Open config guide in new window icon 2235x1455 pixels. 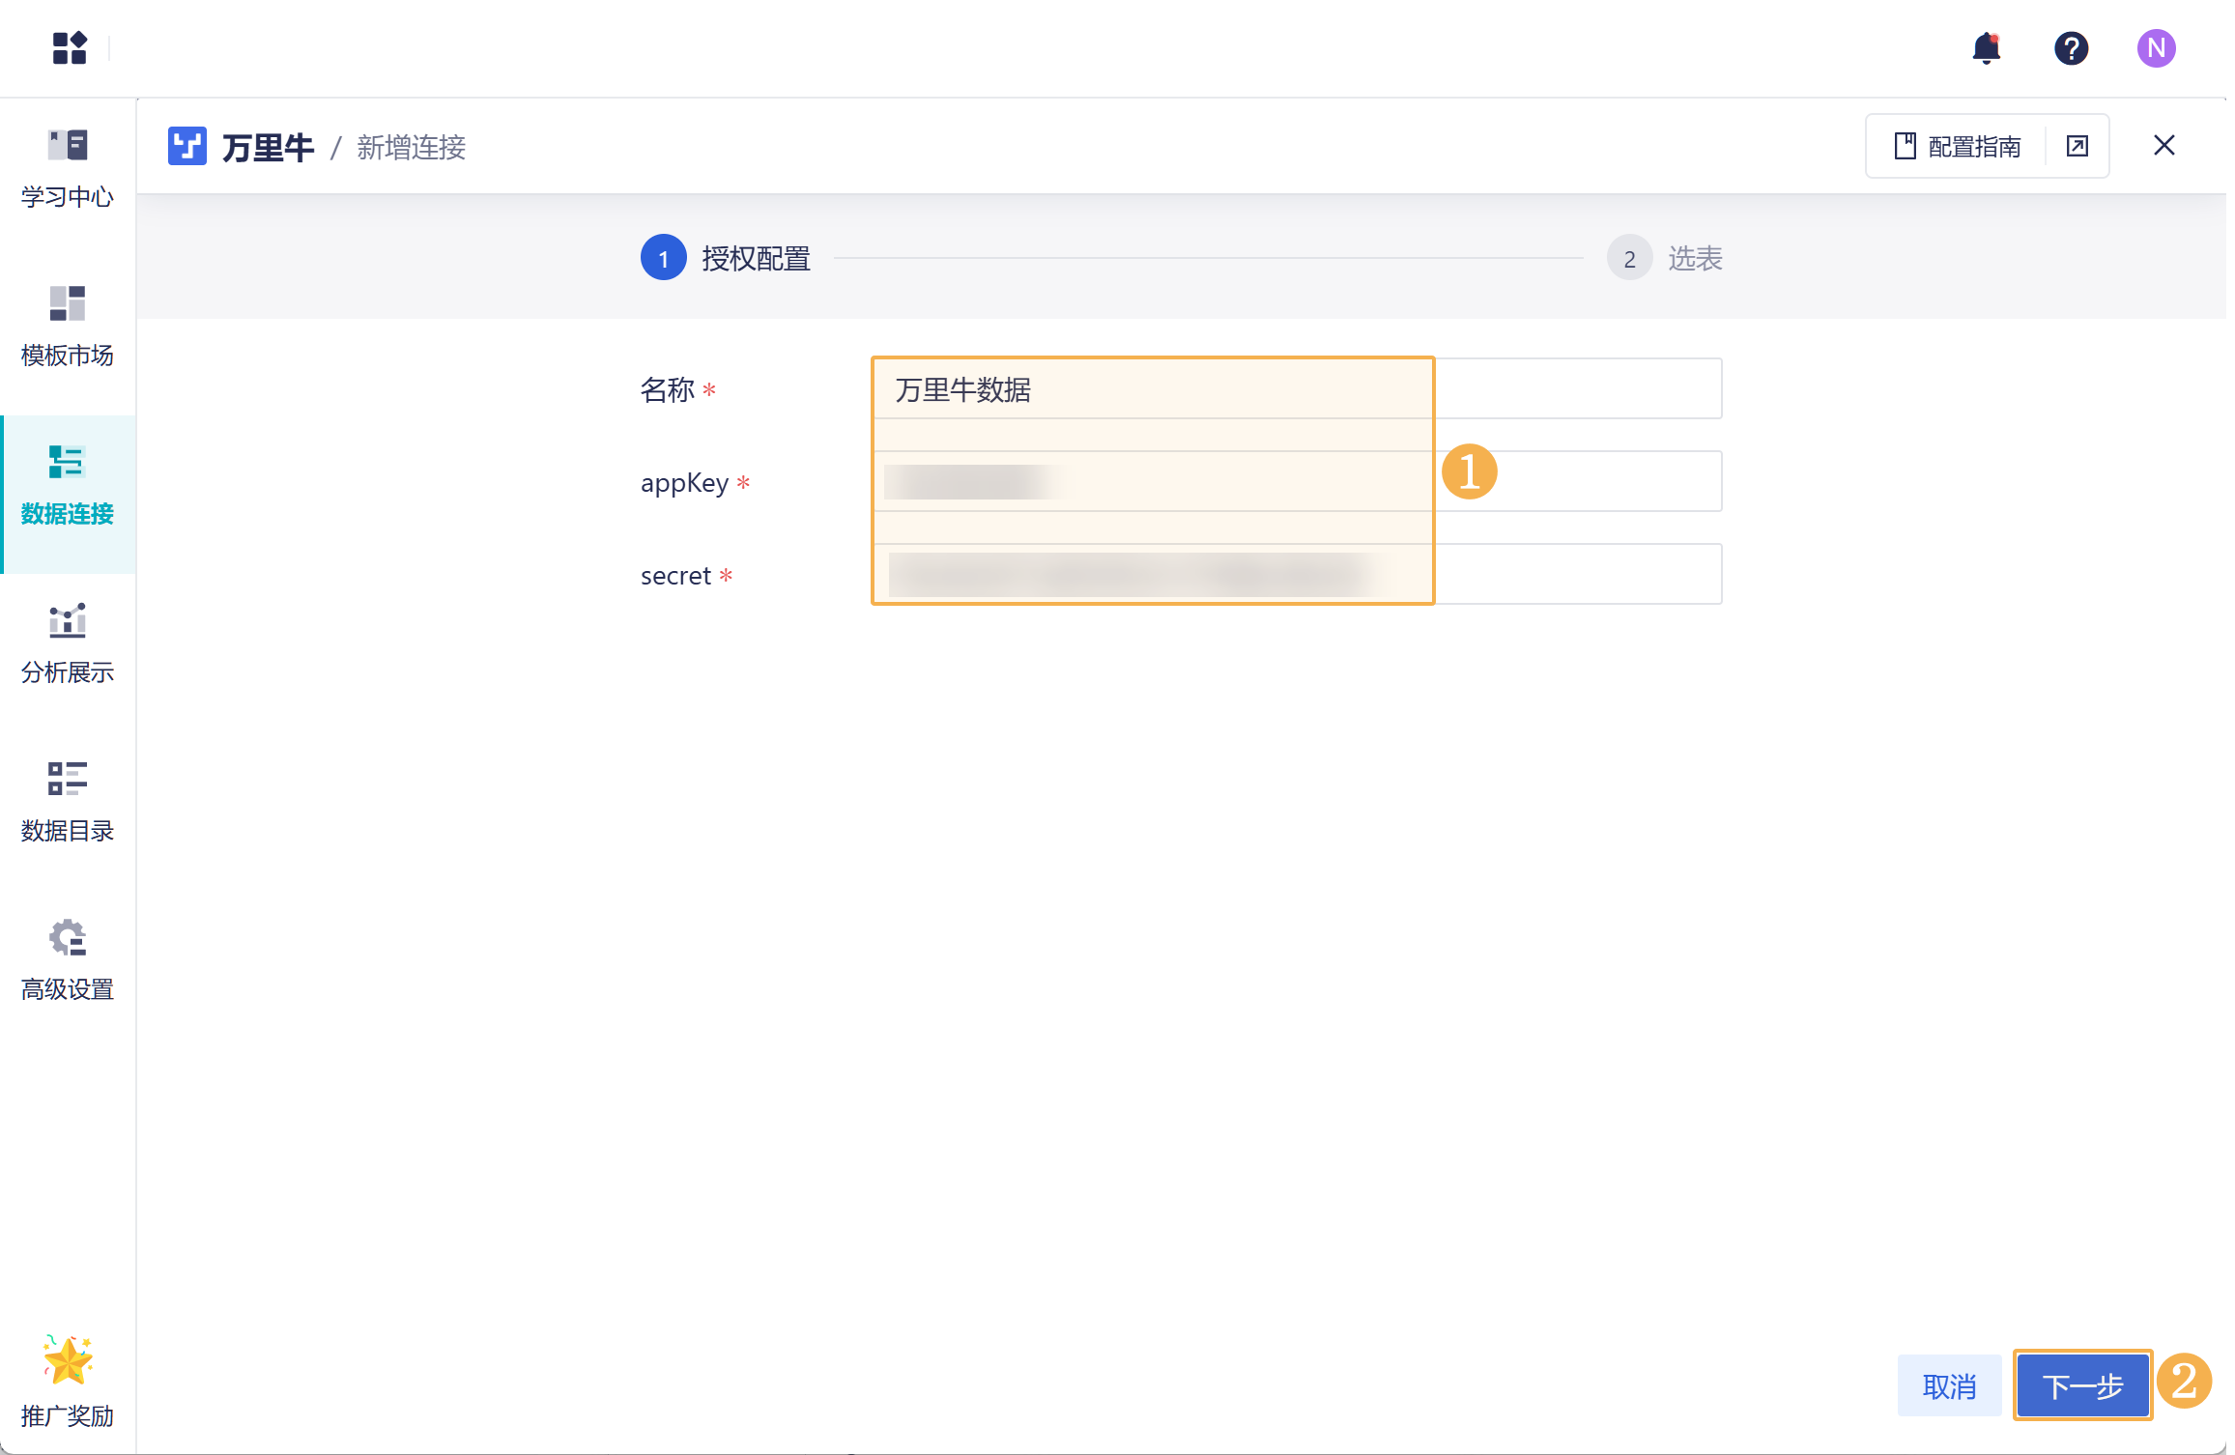click(x=2077, y=146)
